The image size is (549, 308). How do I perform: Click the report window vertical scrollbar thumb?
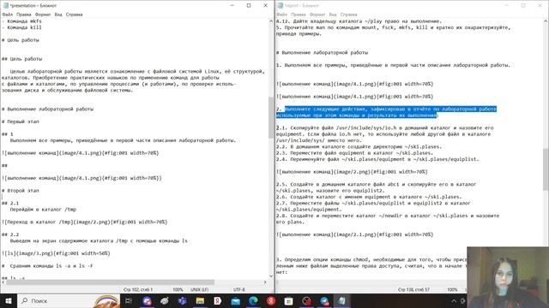(x=546, y=169)
